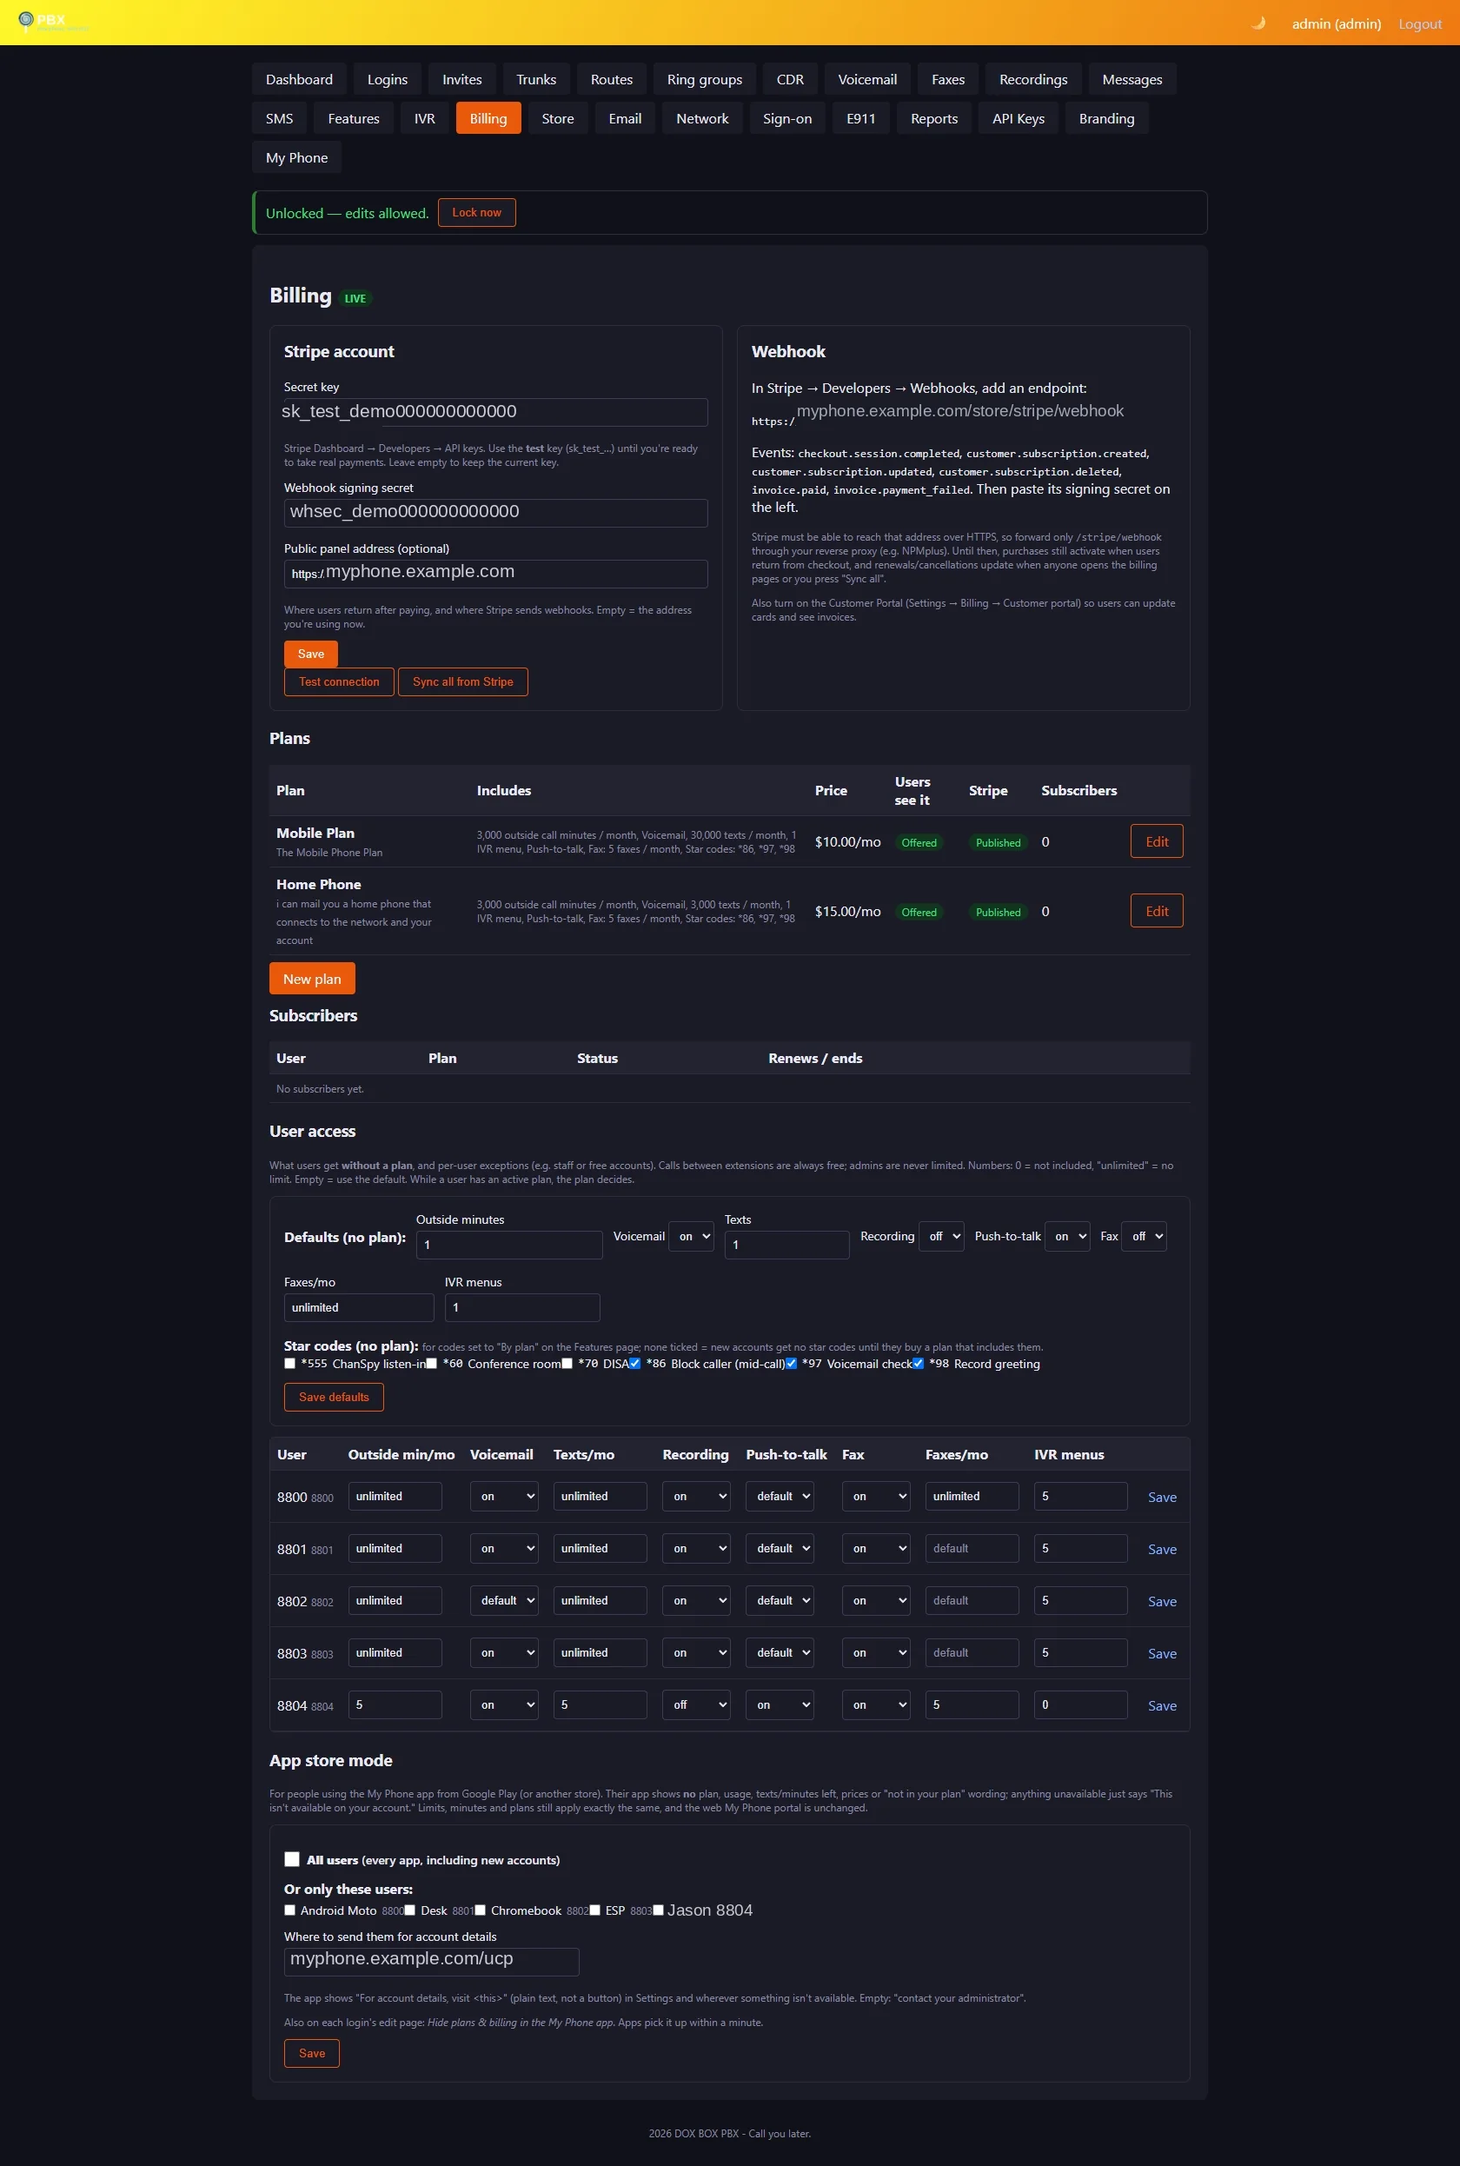The width and height of the screenshot is (1460, 2166).
Task: Select the Branding tab
Action: point(1107,118)
